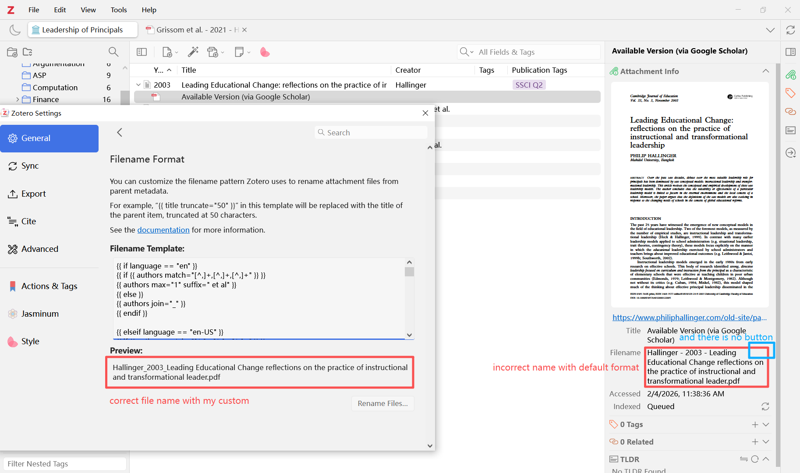This screenshot has width=800, height=473.
Task: Click the Filter Nested Tags field
Action: pos(65,464)
